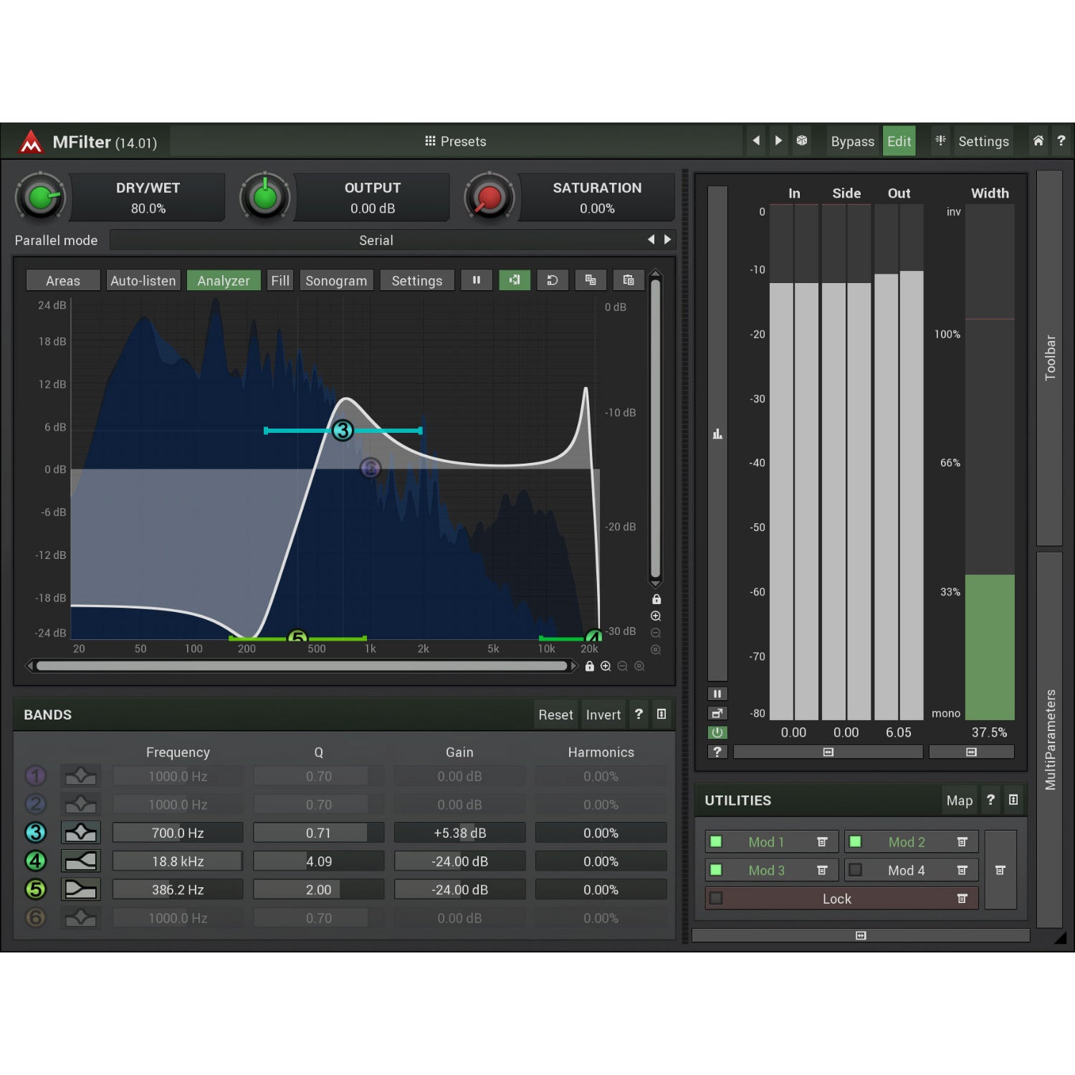This screenshot has height=1075, width=1075.
Task: Click the pause icon below the meter slider
Action: tap(717, 694)
